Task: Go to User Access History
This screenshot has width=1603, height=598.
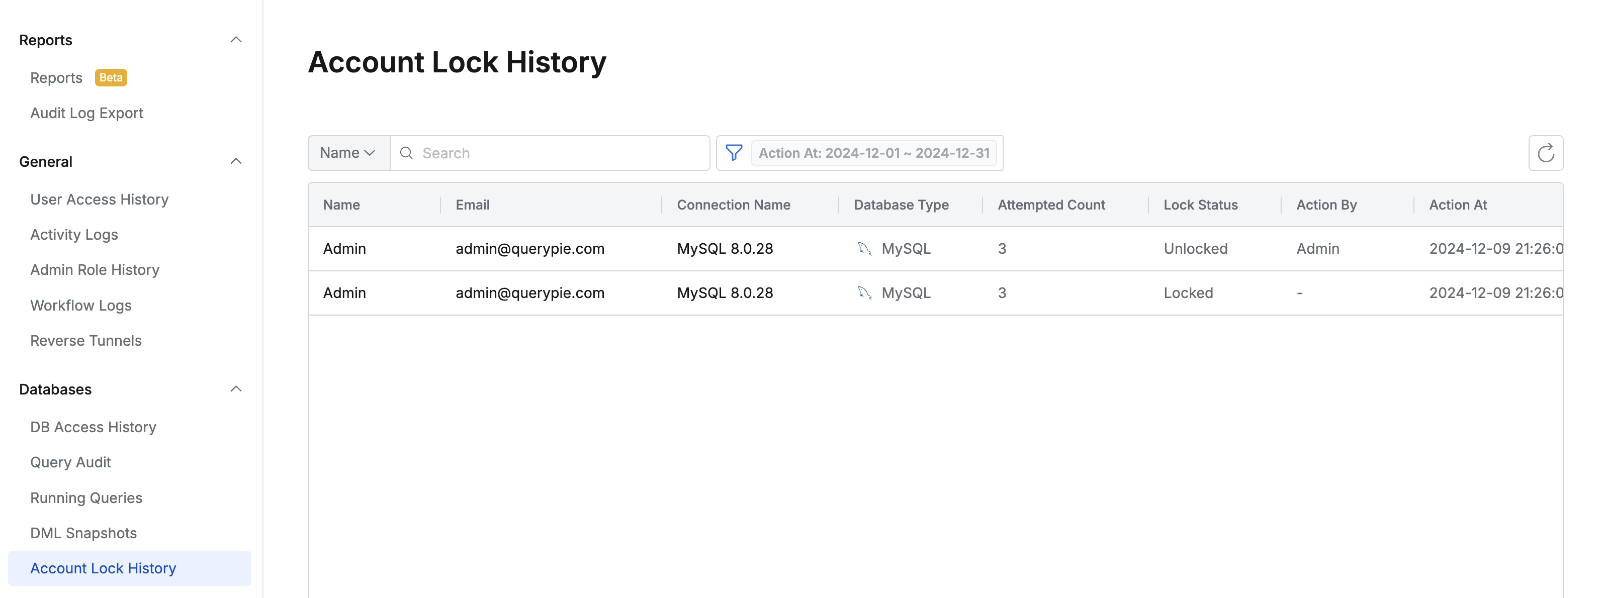Action: click(100, 200)
